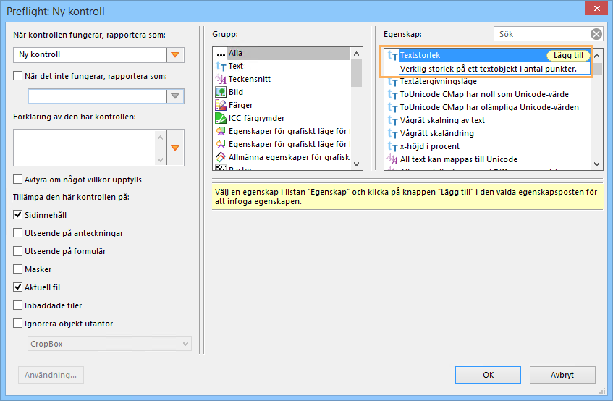Click the Alla group dots icon
The image size is (613, 401).
coord(221,53)
